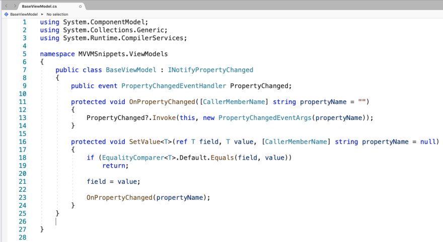Click the breadcrumb separator arrow

click(x=42, y=14)
